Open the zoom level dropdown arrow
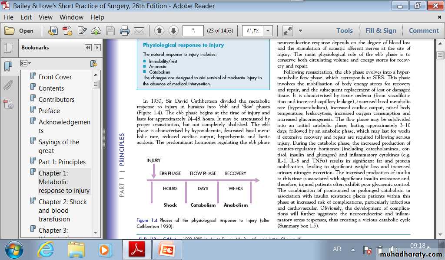445x260 pixels. click(268, 31)
